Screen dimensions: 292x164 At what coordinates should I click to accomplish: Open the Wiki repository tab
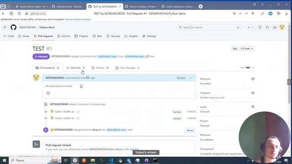[x=97, y=36]
